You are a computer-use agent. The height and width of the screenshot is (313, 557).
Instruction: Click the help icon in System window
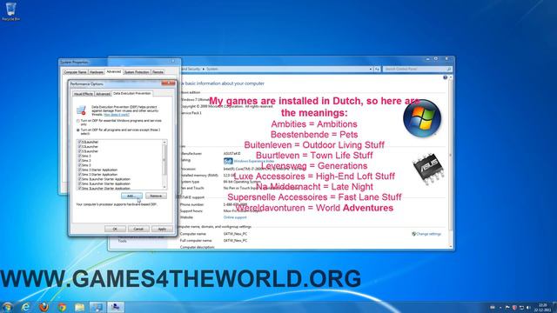pos(445,77)
